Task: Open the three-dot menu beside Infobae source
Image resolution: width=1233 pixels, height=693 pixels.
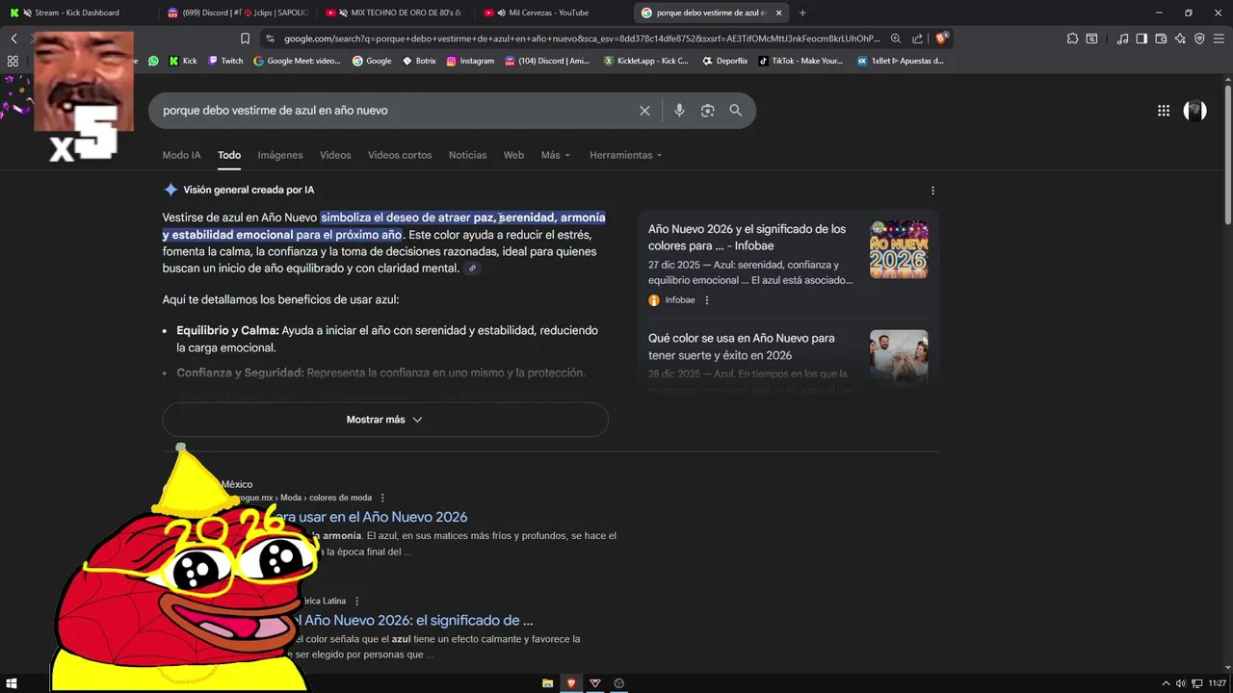Action: tap(707, 300)
